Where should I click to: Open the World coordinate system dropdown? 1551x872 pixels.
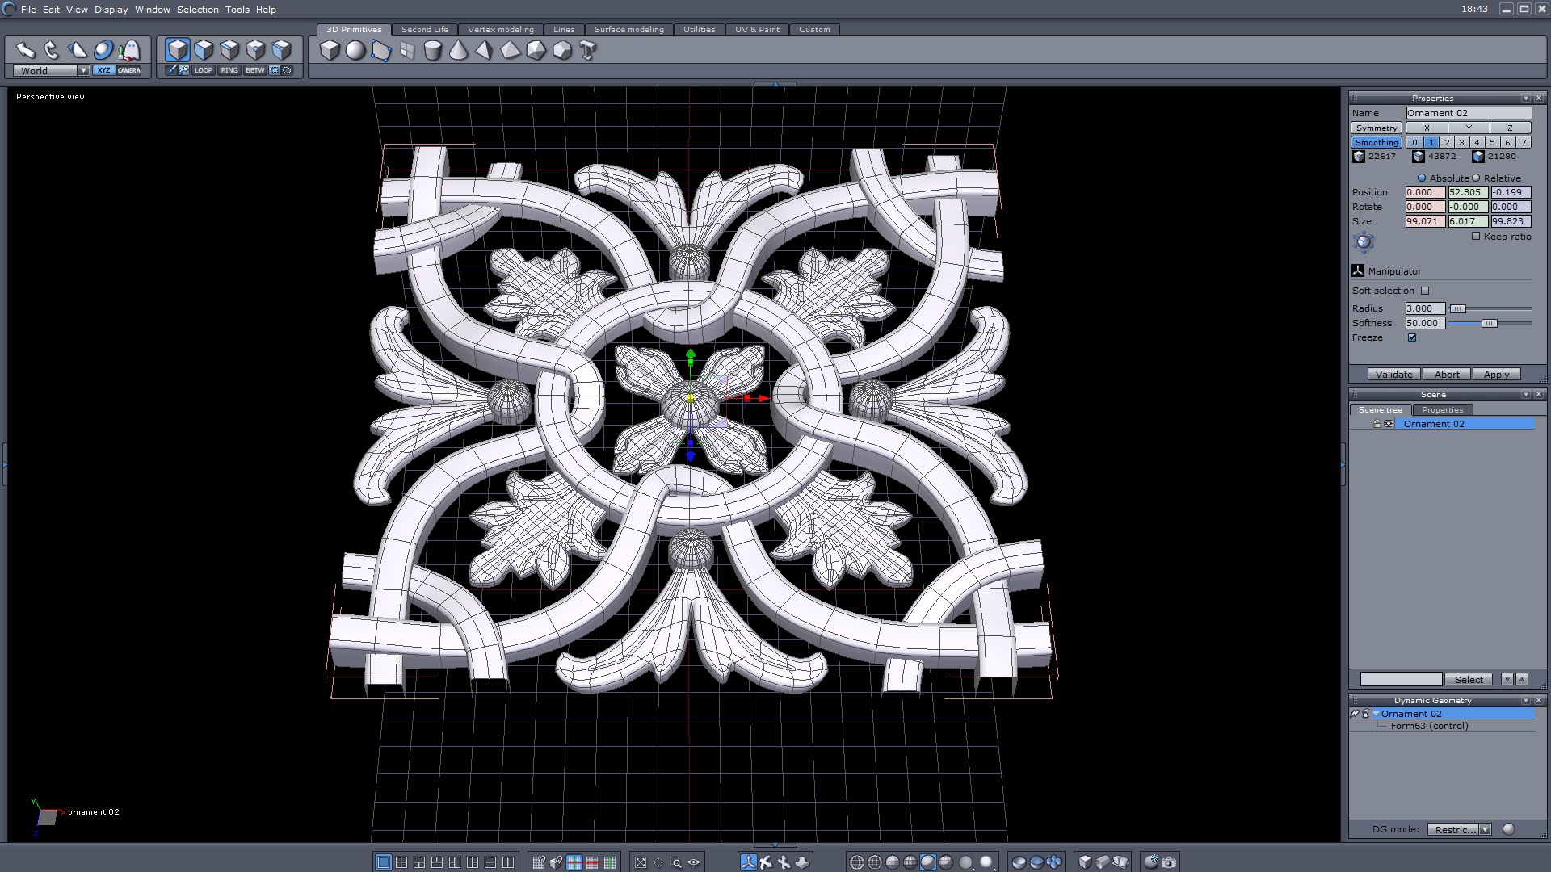[82, 71]
